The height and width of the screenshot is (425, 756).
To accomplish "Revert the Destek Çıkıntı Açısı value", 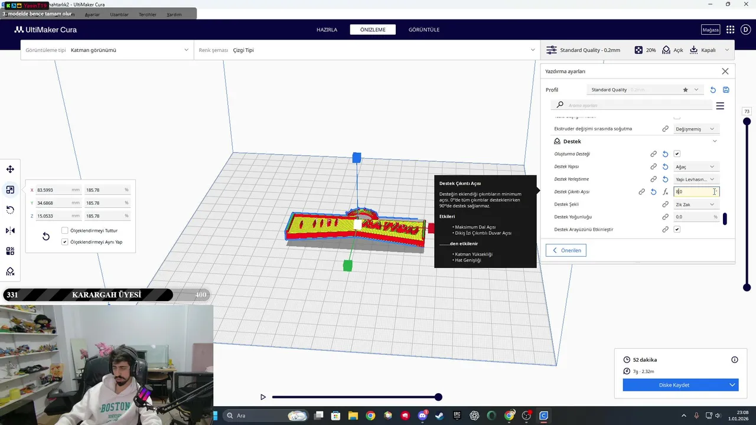I will 653,192.
